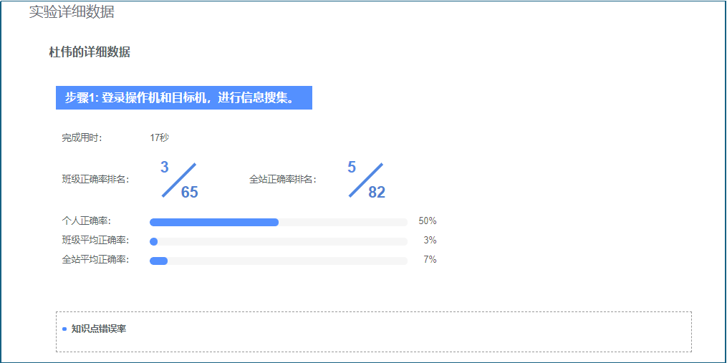727x363 pixels.
Task: Open the 知识点错误率 section heading
Action: 99,329
